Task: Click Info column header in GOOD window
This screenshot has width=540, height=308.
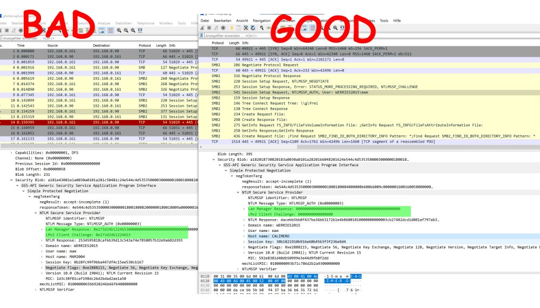Action: [245, 43]
